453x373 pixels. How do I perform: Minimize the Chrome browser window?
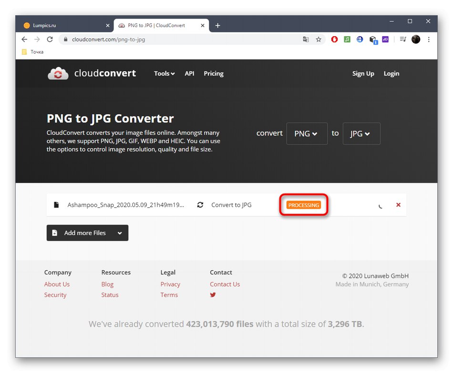tap(391, 21)
